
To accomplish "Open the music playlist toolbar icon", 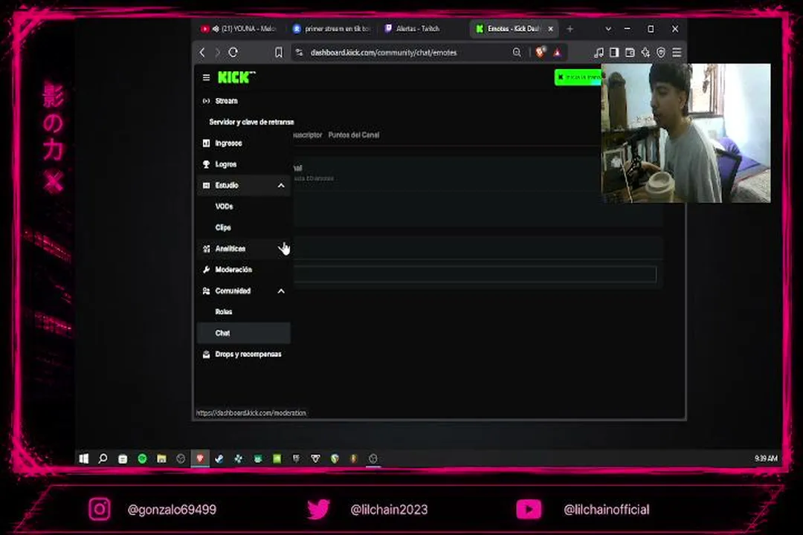I will 598,52.
